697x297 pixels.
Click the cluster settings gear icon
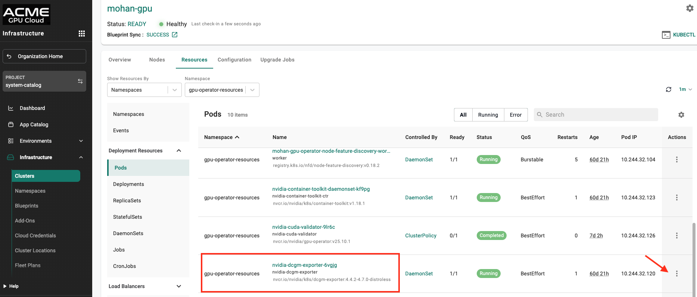click(x=690, y=8)
